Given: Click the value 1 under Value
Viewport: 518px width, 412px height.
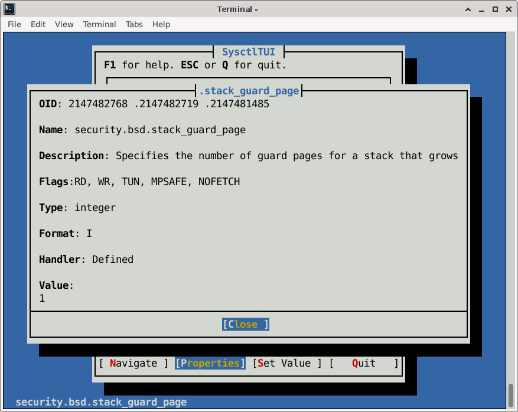Looking at the screenshot, I should [42, 298].
